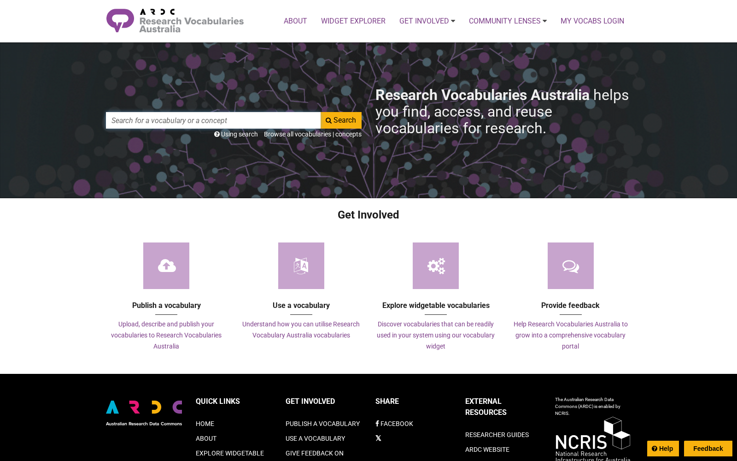Open the Widget Explorer menu item

coord(353,21)
